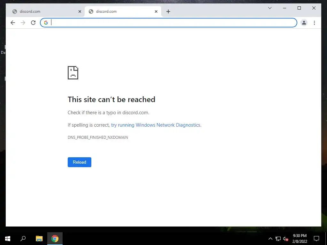Open the Windows Start menu
The width and height of the screenshot is (327, 245).
tap(8, 239)
